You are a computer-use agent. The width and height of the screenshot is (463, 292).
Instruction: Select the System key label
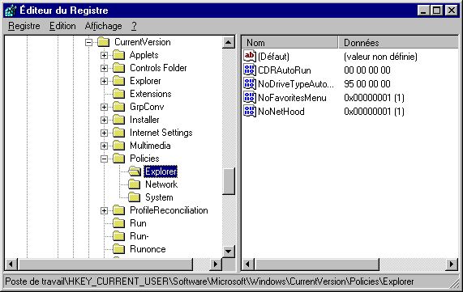pos(159,197)
